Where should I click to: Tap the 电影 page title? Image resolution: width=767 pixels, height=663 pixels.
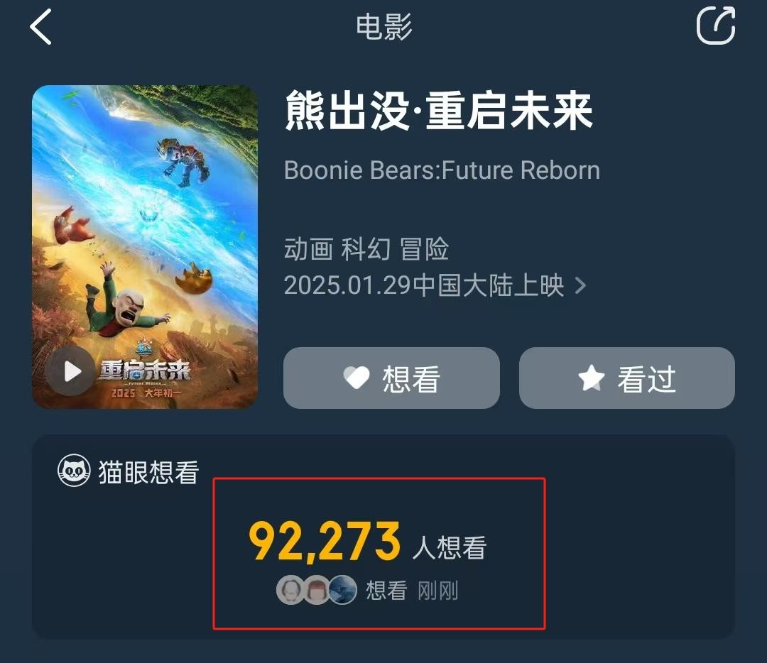(x=384, y=27)
